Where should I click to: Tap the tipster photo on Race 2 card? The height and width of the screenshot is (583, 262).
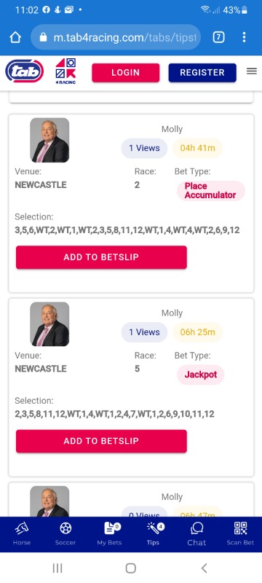49,140
